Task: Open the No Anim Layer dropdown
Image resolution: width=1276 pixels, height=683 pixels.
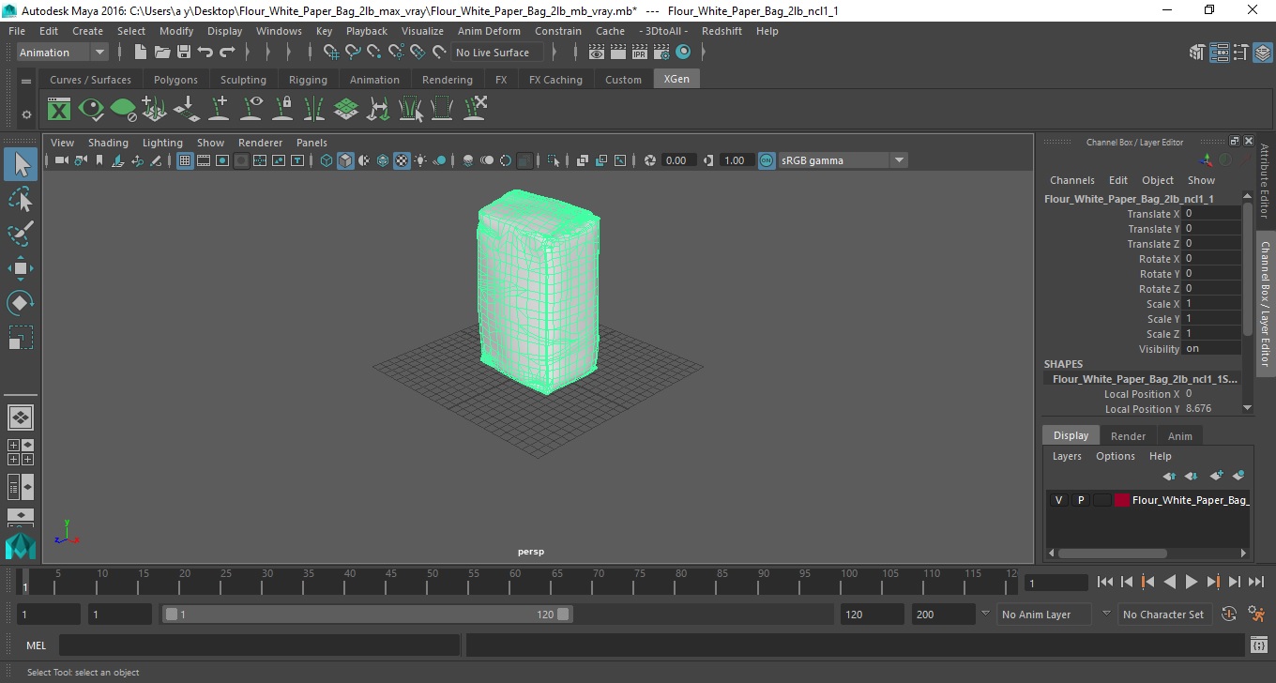Action: point(1046,615)
